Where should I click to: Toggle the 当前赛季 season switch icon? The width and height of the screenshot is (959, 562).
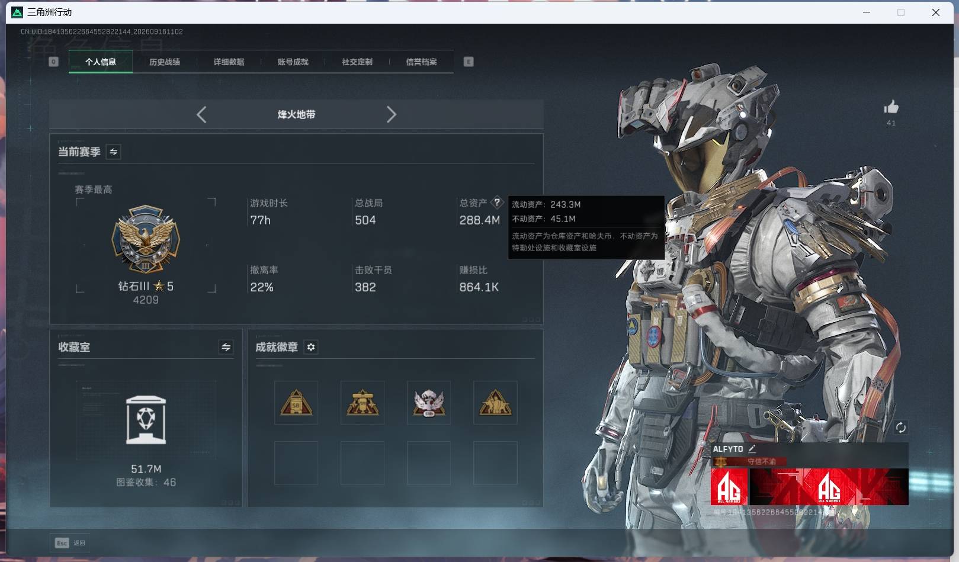tap(113, 152)
